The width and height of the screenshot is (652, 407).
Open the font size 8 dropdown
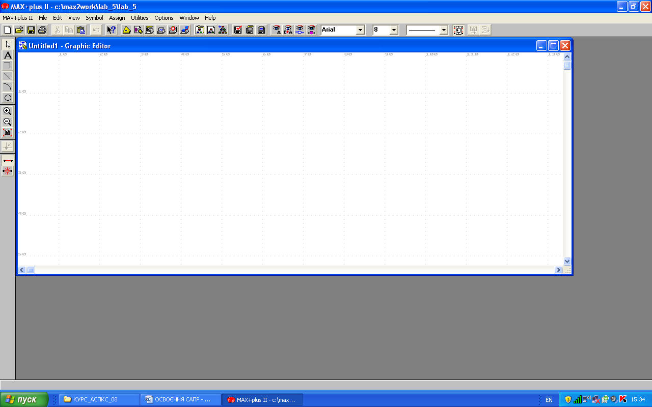click(393, 30)
